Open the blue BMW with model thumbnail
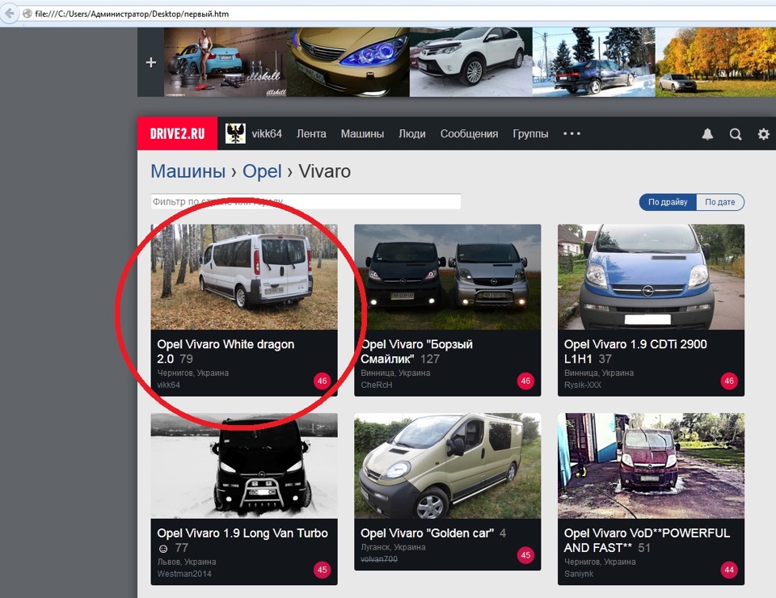This screenshot has width=776, height=598. pos(226,62)
